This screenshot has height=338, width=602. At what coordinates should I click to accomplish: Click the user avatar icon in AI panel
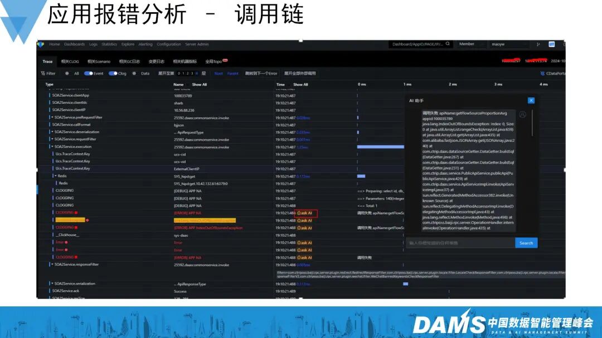click(522, 115)
